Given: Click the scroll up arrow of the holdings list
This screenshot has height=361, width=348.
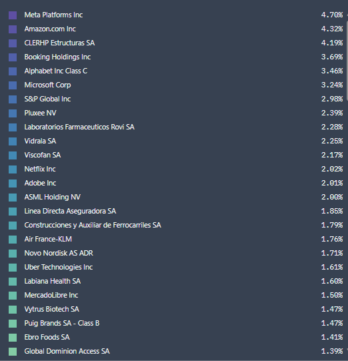Looking at the screenshot, I should 347,15.
